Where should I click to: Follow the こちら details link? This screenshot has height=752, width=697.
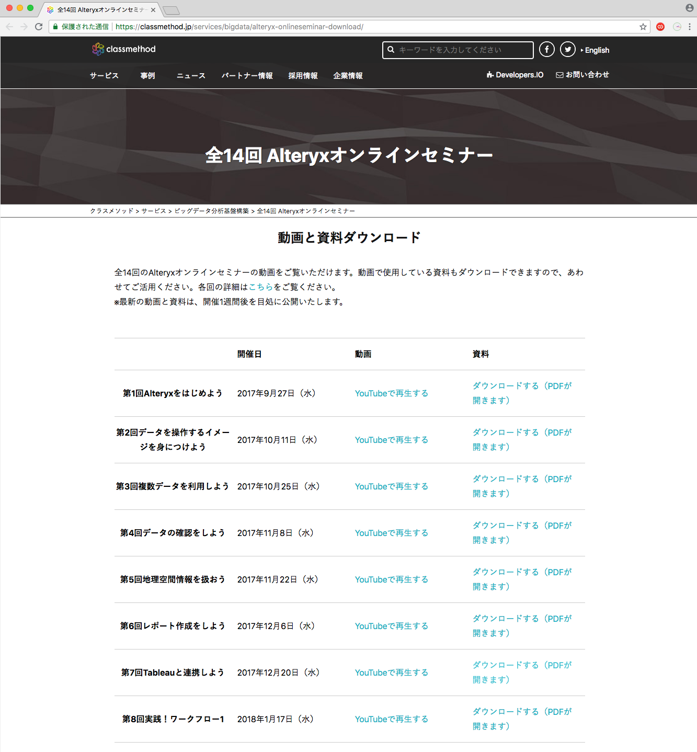261,287
